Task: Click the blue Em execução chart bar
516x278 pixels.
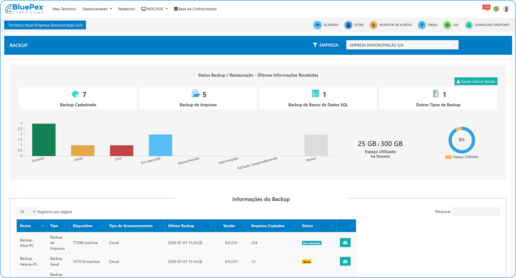Action: coord(160,145)
